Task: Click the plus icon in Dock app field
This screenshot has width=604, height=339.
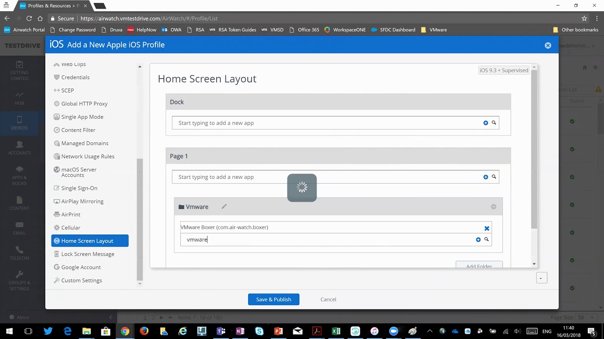Action: [x=486, y=123]
